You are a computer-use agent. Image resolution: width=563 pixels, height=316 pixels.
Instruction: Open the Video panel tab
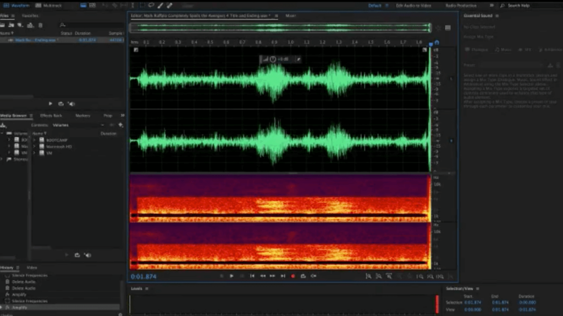[x=31, y=268]
